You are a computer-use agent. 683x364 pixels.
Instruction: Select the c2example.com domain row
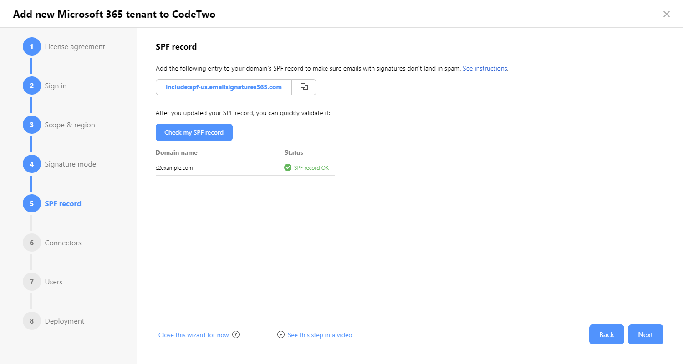pos(245,167)
